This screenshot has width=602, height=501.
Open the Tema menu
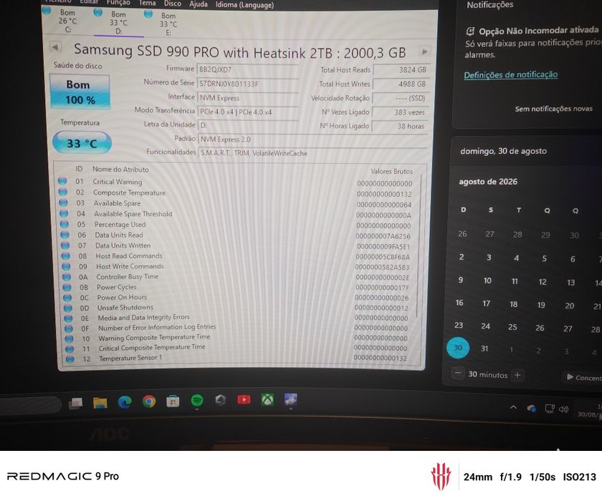coord(147,3)
